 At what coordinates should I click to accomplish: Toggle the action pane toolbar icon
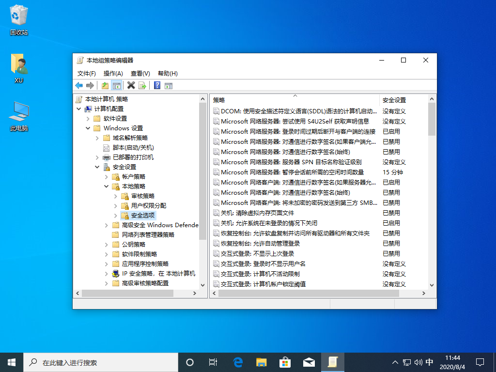pyautogui.click(x=169, y=85)
